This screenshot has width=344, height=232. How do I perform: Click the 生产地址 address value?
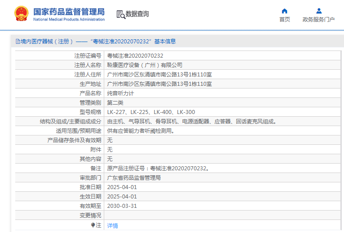pyautogui.click(x=160, y=84)
